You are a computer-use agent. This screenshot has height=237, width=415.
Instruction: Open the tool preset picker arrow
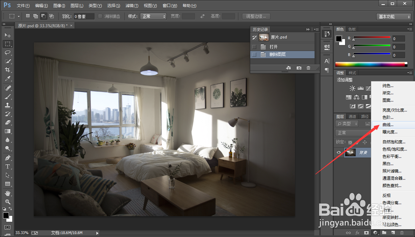tap(19, 16)
